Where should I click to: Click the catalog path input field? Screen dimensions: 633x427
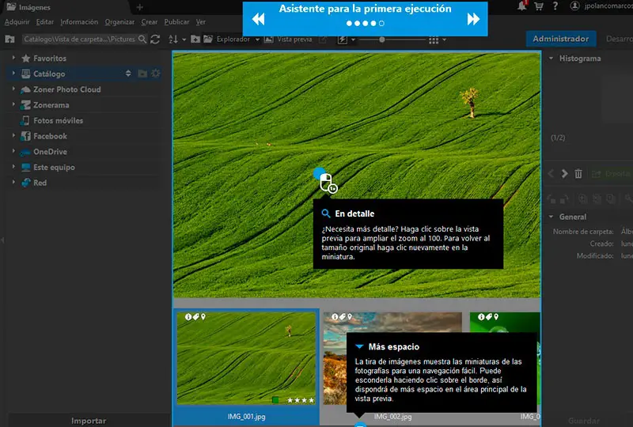tap(80, 40)
